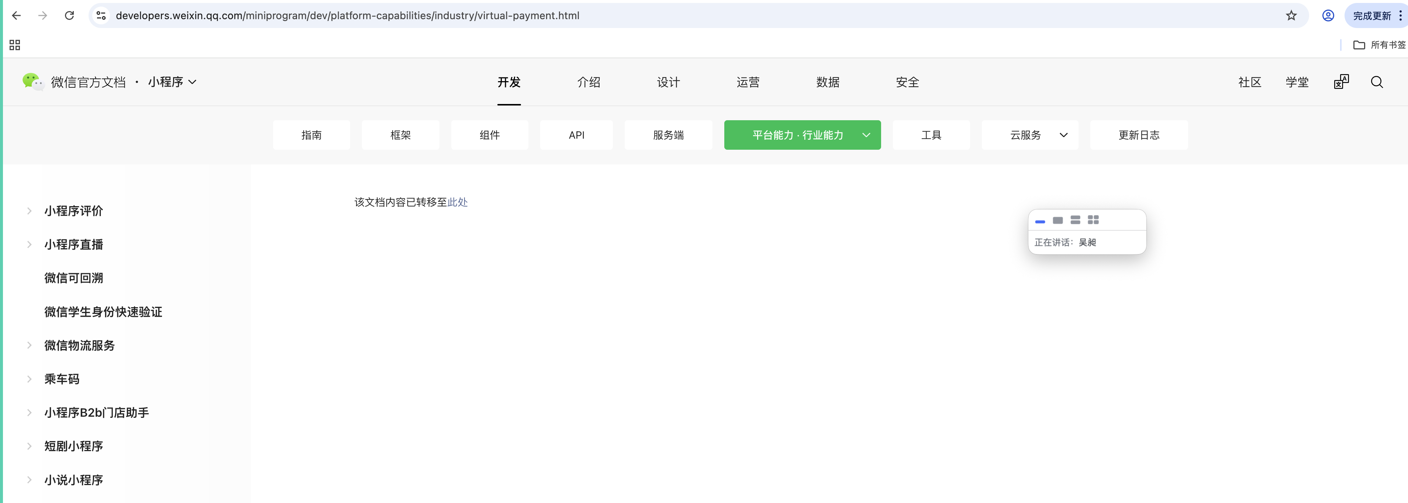Viewport: 1408px width, 503px height.
Task: Switch to the 设计 top tab
Action: (x=668, y=82)
